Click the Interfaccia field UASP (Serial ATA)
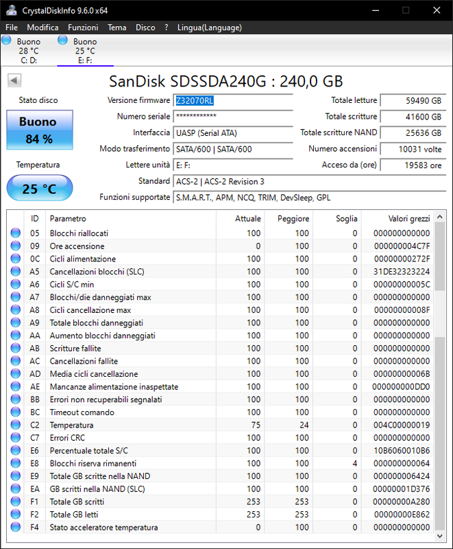This screenshot has width=453, height=549. pyautogui.click(x=233, y=132)
